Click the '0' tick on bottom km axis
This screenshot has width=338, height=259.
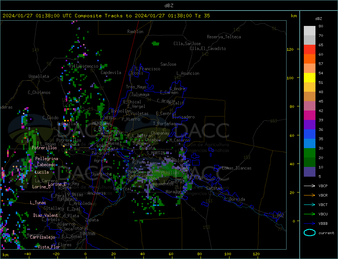click(85, 254)
